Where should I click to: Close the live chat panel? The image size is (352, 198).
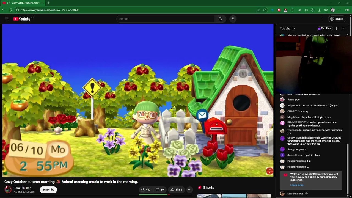pos(344,29)
